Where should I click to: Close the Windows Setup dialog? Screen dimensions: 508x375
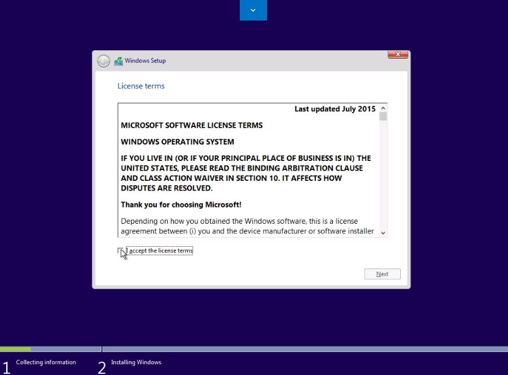397,55
